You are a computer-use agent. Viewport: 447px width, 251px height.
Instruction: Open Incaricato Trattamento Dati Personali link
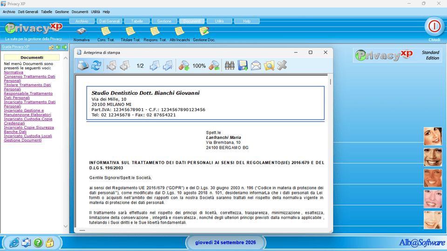[30, 104]
